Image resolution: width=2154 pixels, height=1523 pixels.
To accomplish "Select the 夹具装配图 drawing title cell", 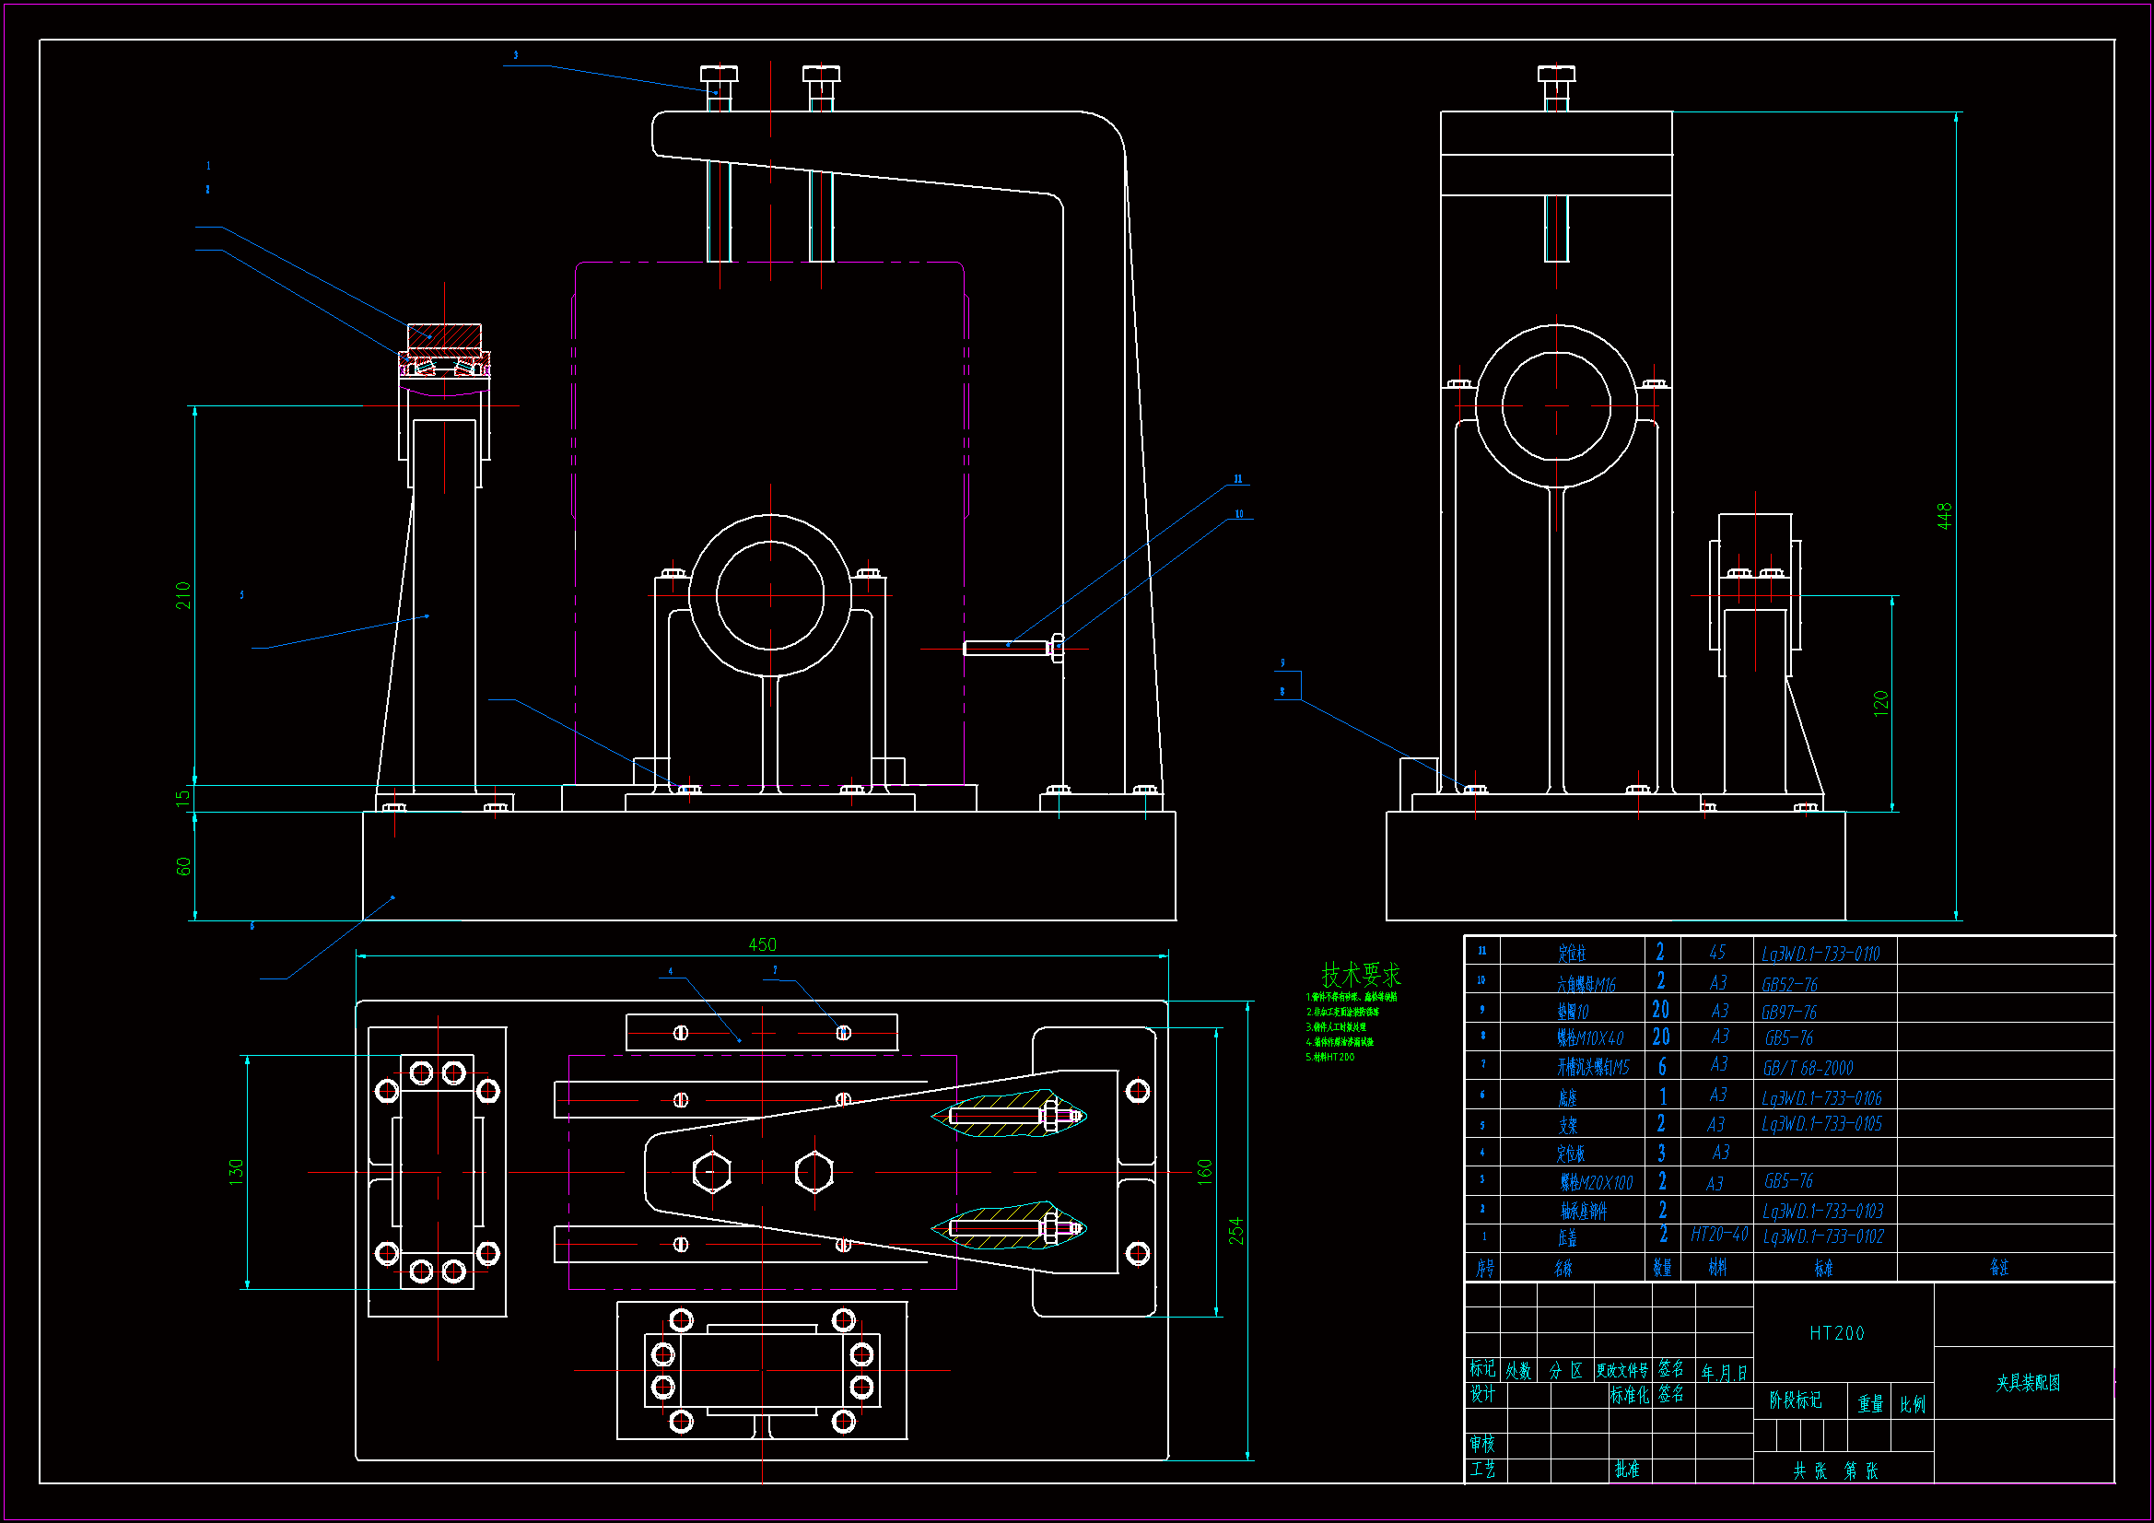I will (2028, 1382).
